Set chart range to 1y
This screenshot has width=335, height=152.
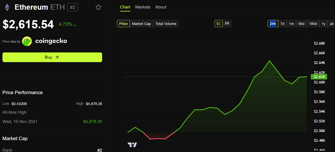pos(323,24)
